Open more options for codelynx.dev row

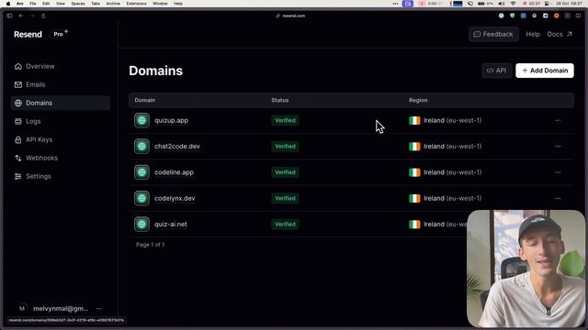tap(558, 198)
